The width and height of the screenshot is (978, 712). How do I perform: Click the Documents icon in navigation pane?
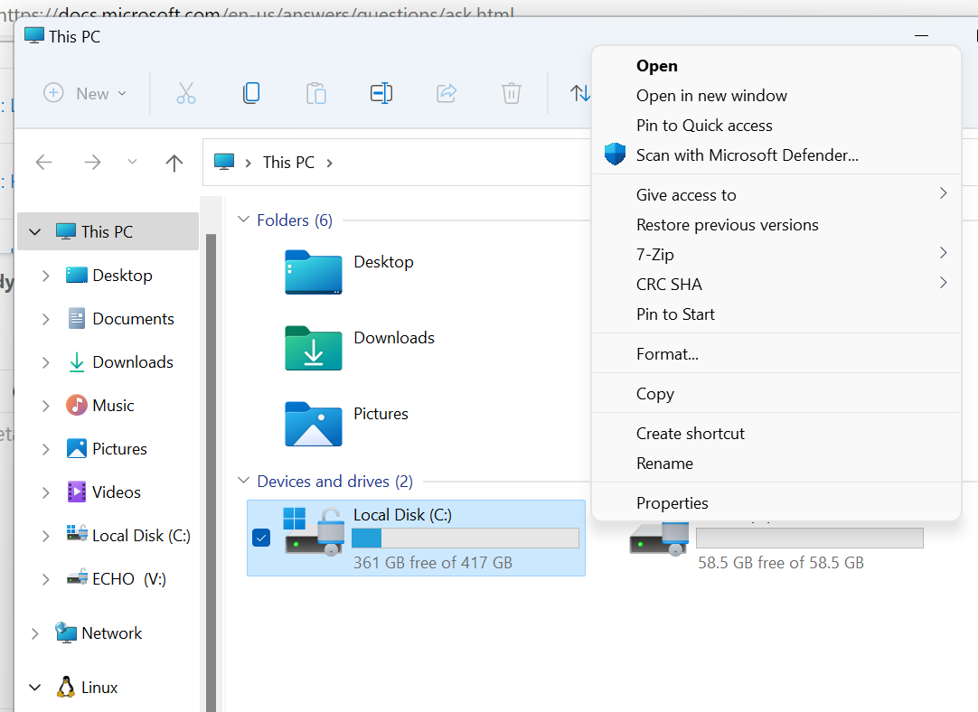(76, 319)
